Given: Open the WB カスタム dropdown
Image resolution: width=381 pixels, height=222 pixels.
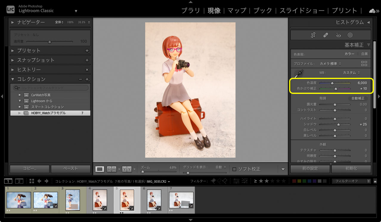Looking at the screenshot, I should (x=351, y=73).
